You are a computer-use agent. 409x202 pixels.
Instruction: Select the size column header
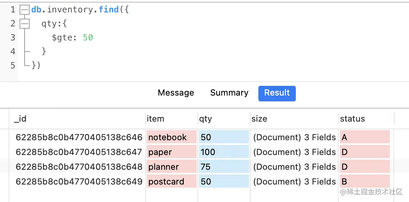[259, 119]
